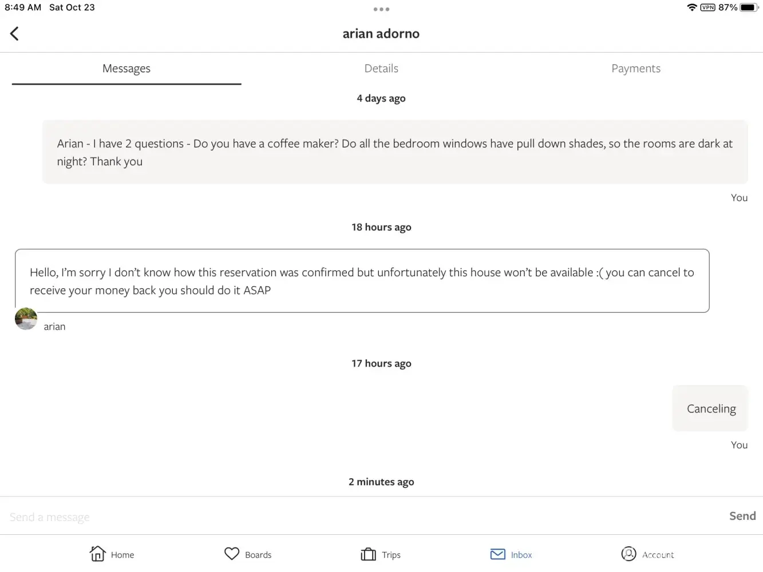Viewport: 763px width, 572px height.
Task: Tap the three-dot multitasking indicator
Action: 381,9
